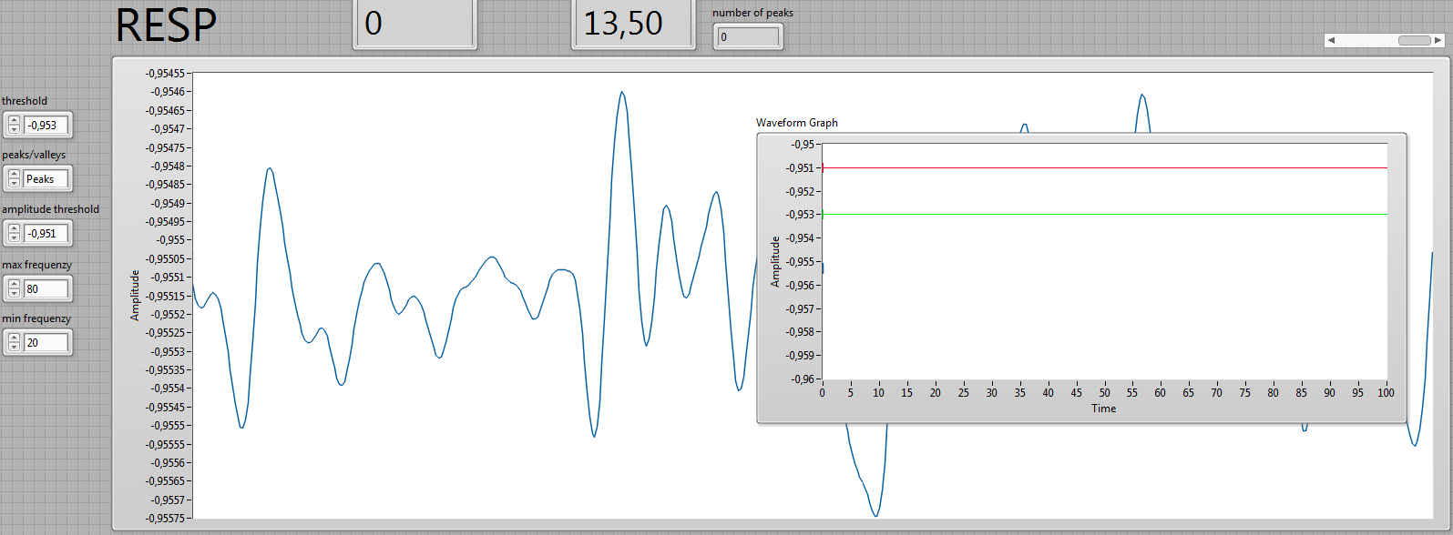Click Amplitude axis label of the large RESP graph
1453x535 pixels.
tap(135, 295)
